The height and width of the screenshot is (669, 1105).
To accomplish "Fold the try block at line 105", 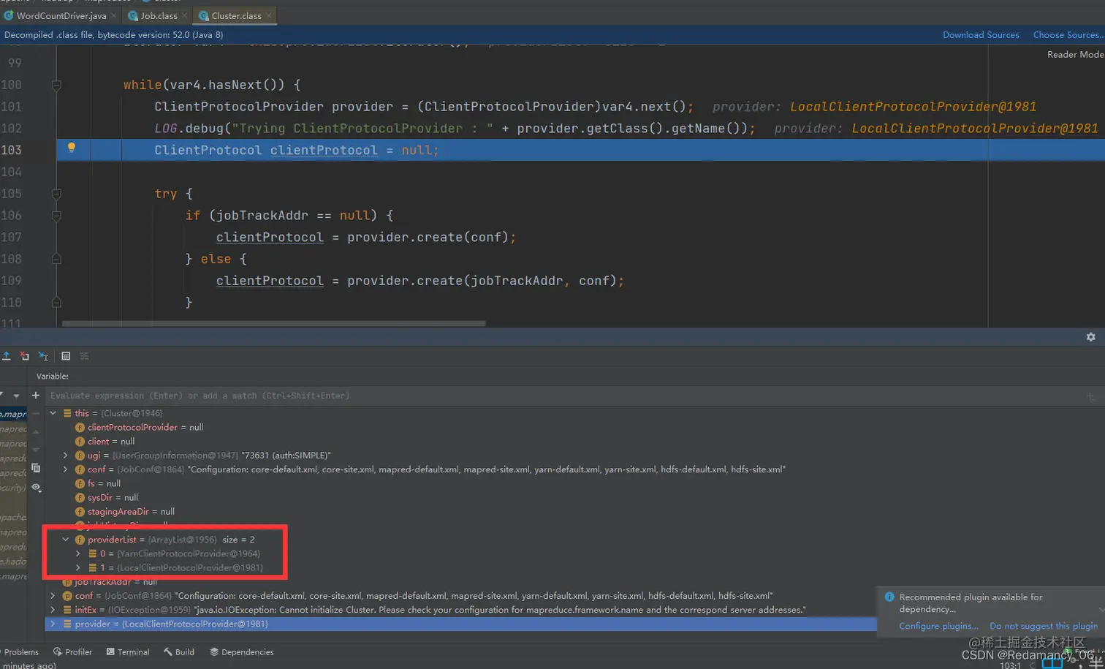I will 56,194.
